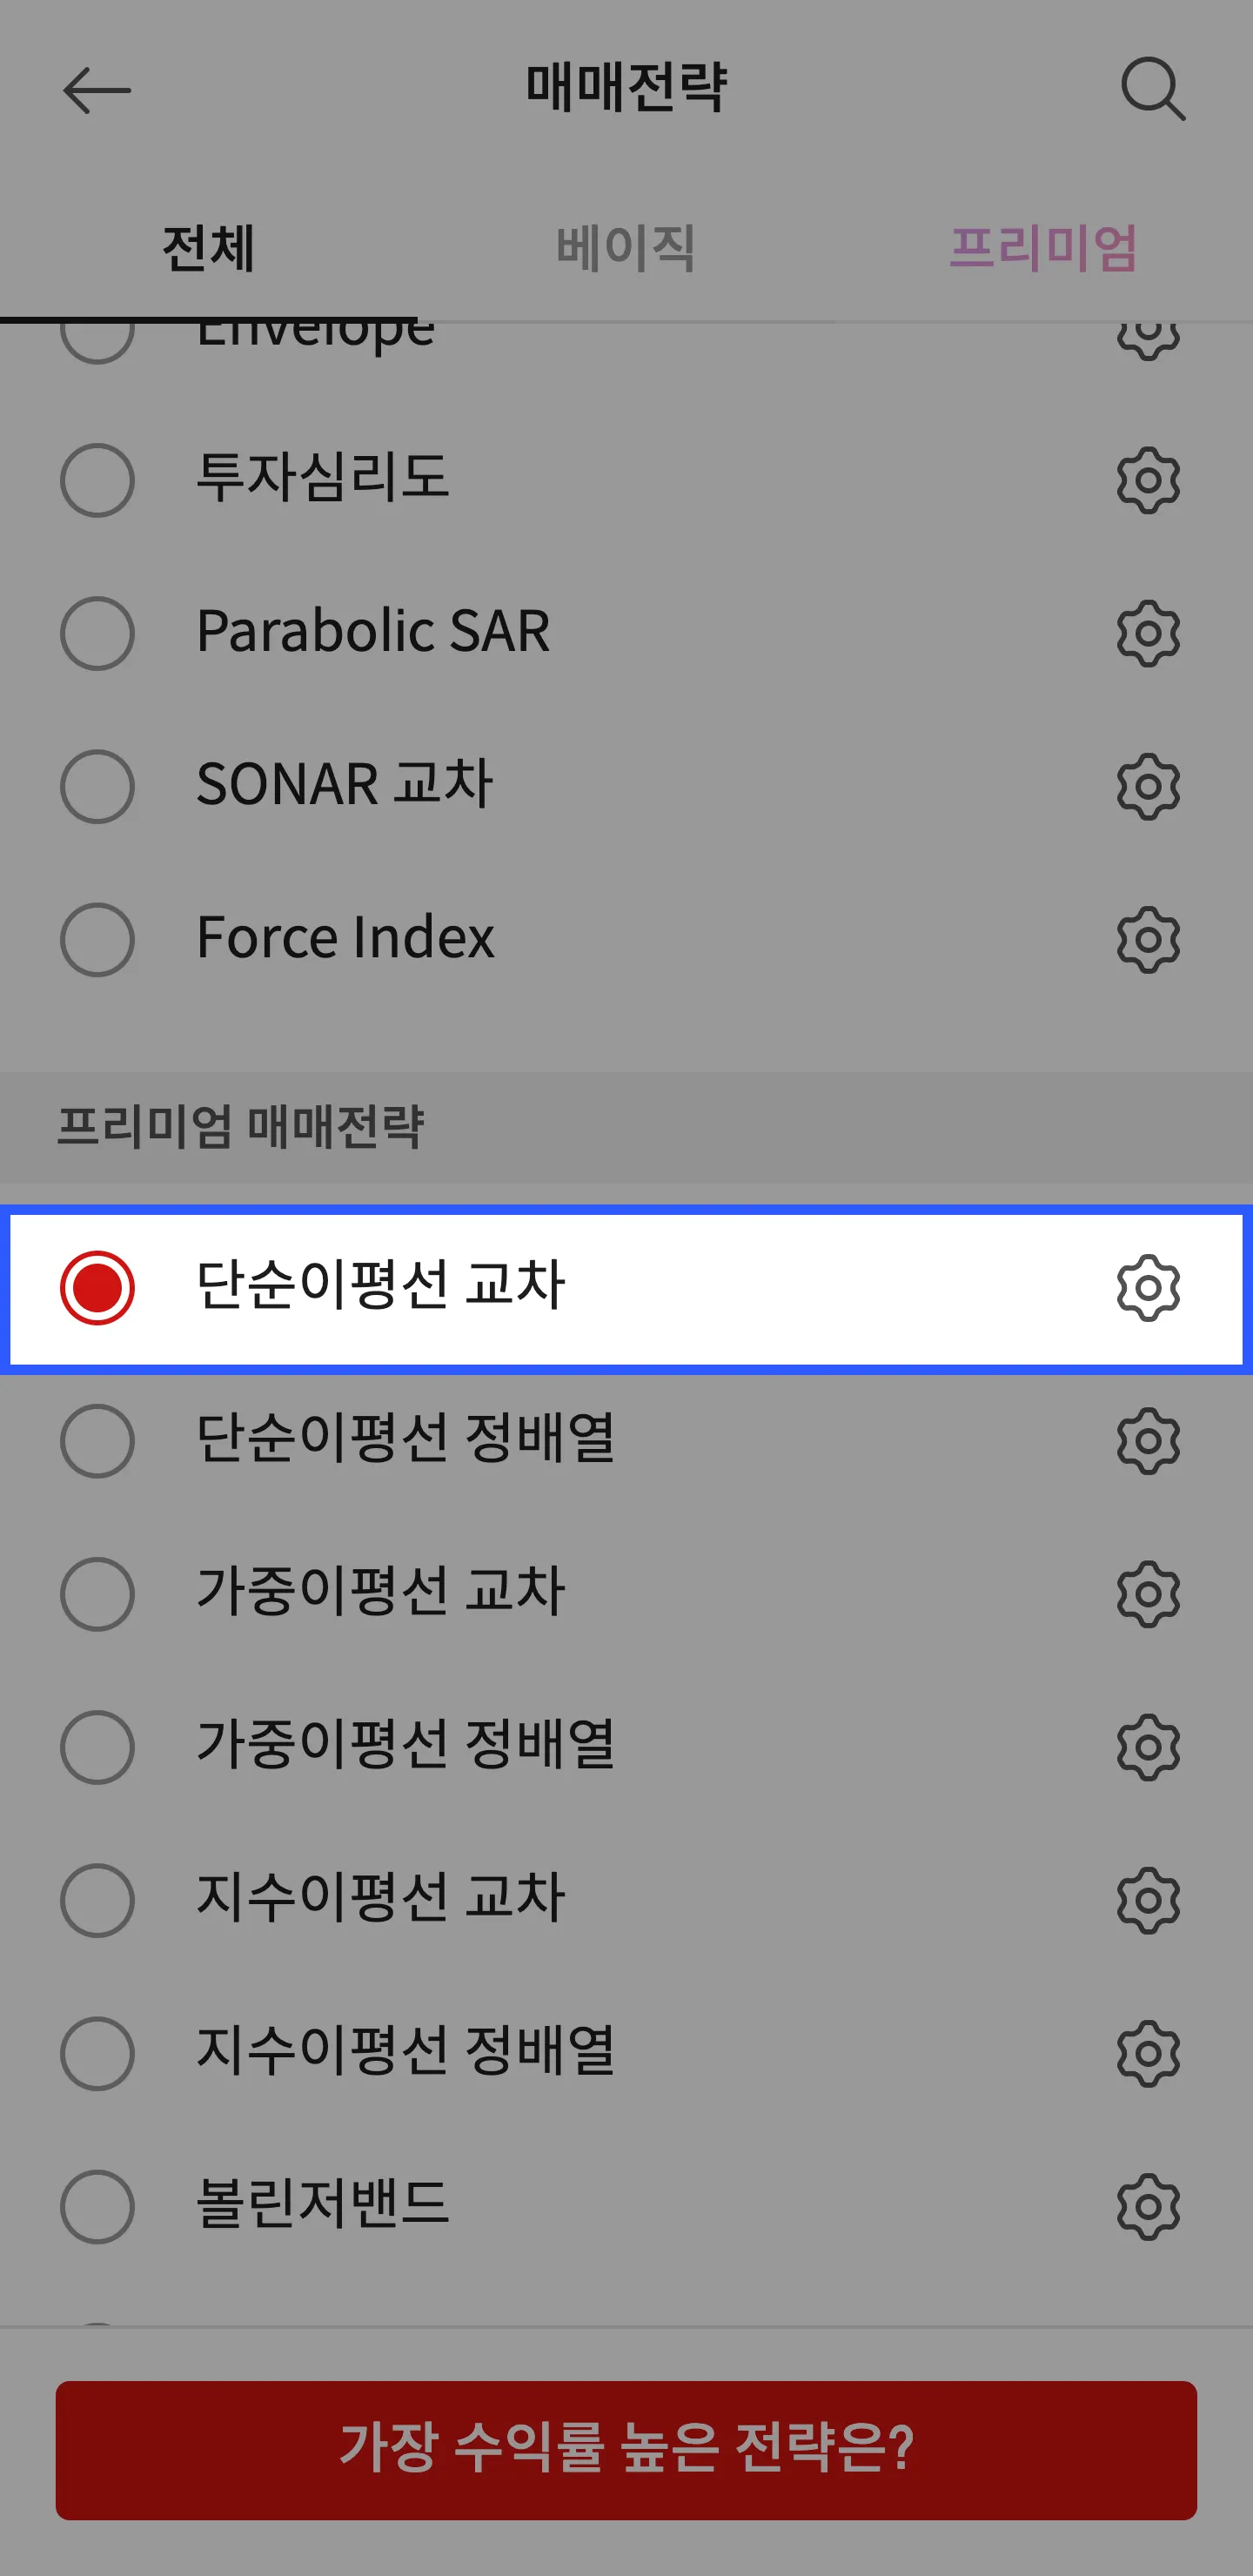The width and height of the screenshot is (1253, 2576).
Task: Switch to the 프리미엄 tab
Action: pos(1043,248)
